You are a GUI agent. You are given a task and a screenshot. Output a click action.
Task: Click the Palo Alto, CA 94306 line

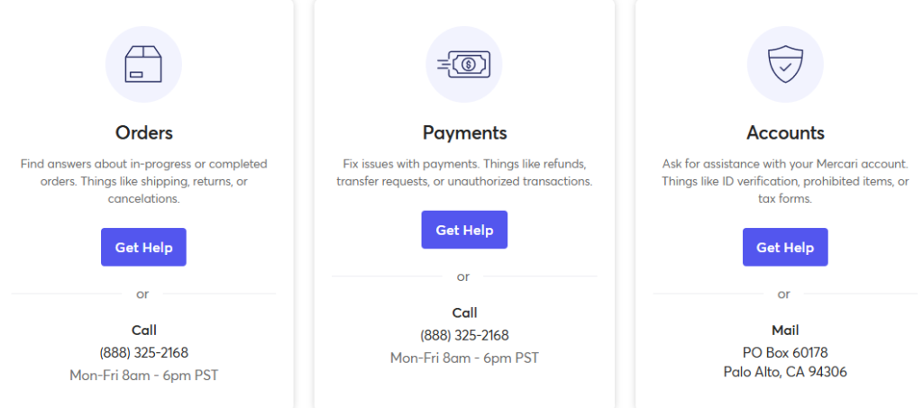click(785, 372)
